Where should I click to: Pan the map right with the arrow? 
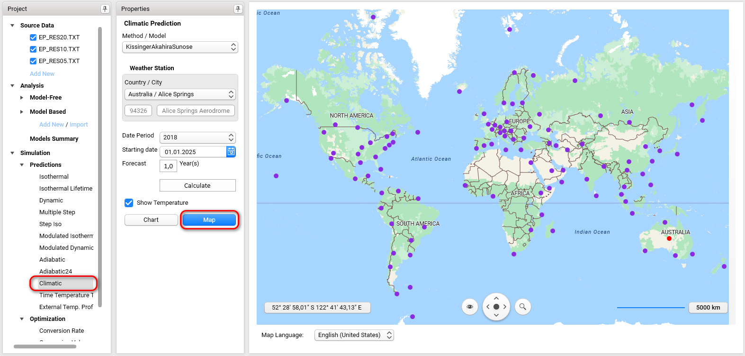505,307
